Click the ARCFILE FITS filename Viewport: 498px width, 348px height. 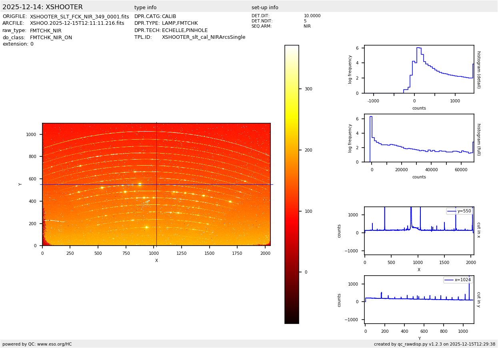(77, 24)
